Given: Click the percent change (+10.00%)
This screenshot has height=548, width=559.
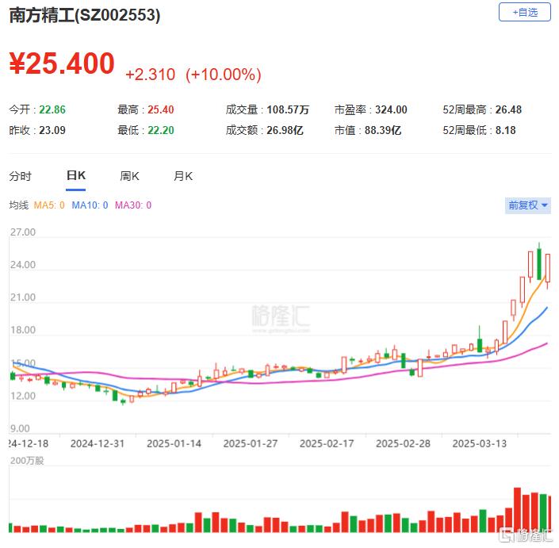Looking at the screenshot, I should tap(224, 75).
